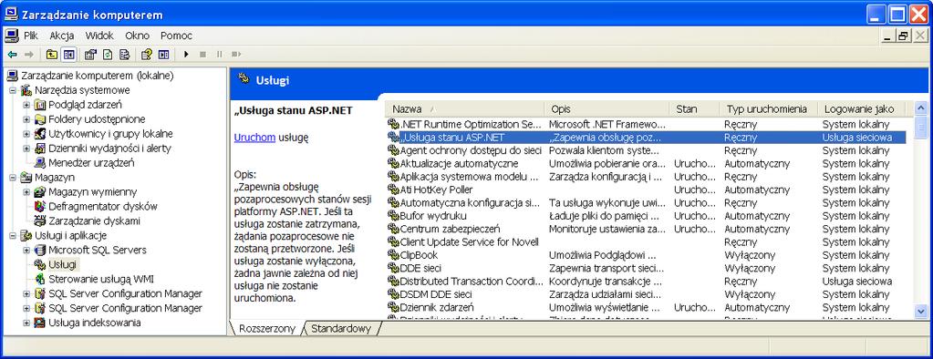
Task: Expand the Microsoft SQL Servers node
Action: 26,251
